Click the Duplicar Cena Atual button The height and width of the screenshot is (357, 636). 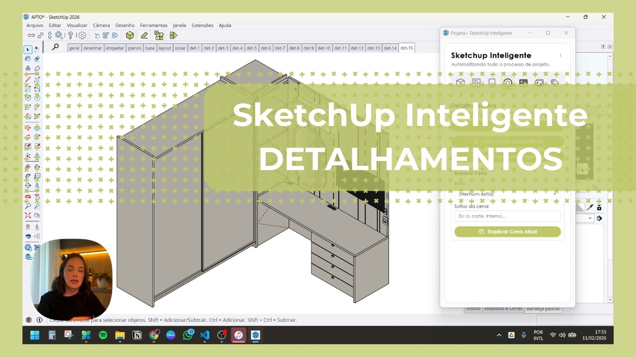click(x=507, y=232)
